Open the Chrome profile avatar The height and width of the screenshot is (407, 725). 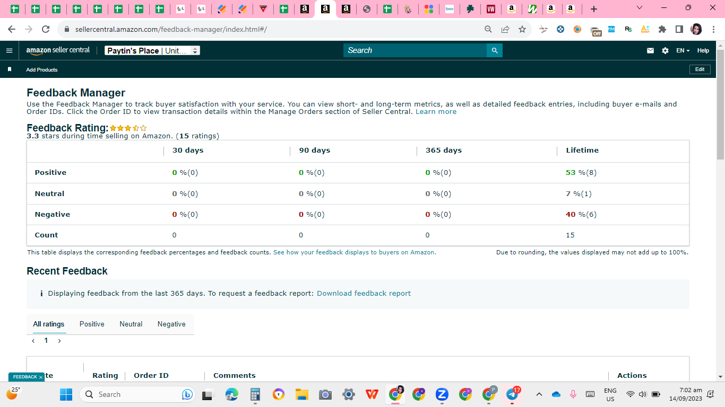pyautogui.click(x=696, y=29)
